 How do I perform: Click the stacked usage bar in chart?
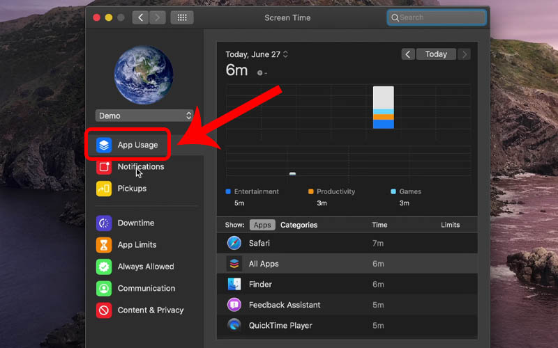[383, 108]
